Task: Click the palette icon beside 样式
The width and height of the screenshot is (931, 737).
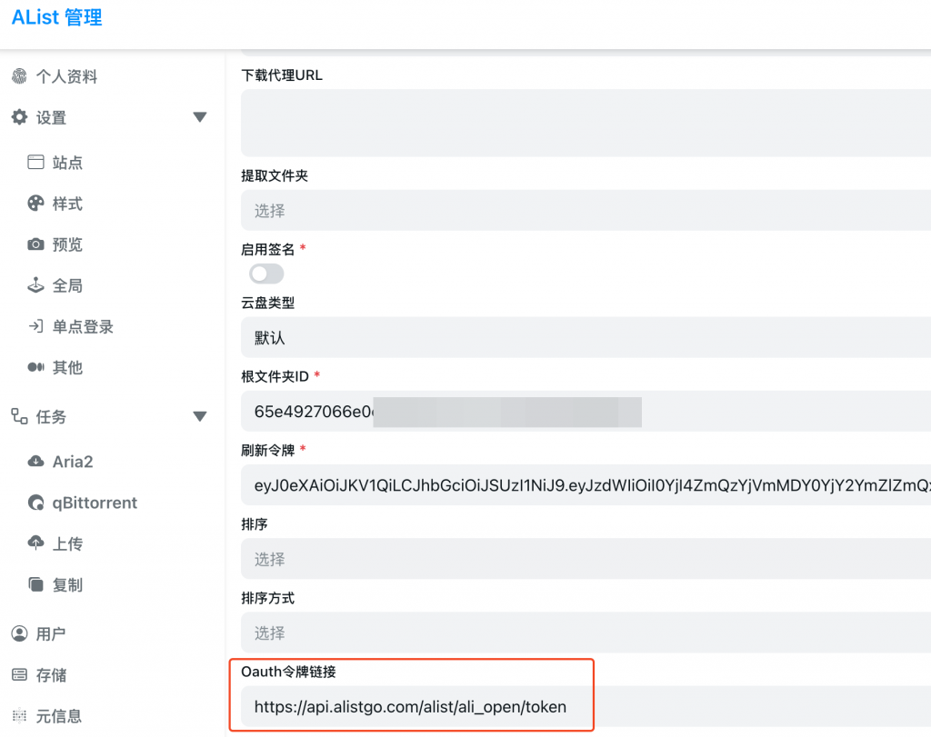Action: click(x=35, y=204)
